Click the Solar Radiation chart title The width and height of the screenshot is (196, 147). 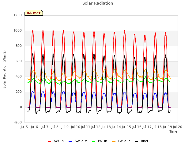pyautogui.click(x=98, y=3)
